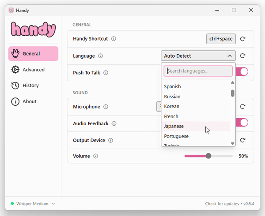Click the Search languages input field
Viewport: 265px width, 216px height.
[198, 71]
